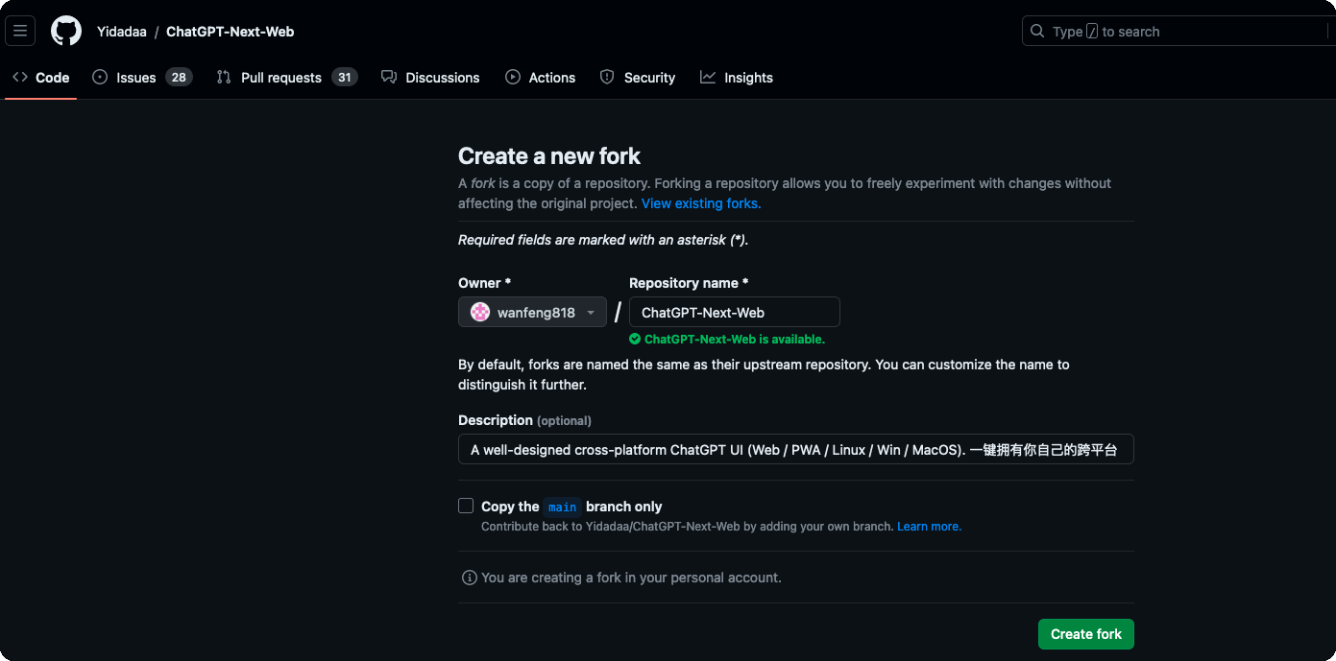Expand the Owner wanfeng818 dropdown
The height and width of the screenshot is (661, 1336).
pos(532,312)
